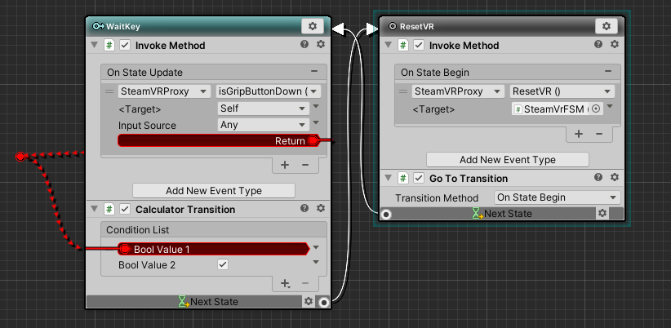
Task: Open gear menu of Go To Transition
Action: point(614,178)
